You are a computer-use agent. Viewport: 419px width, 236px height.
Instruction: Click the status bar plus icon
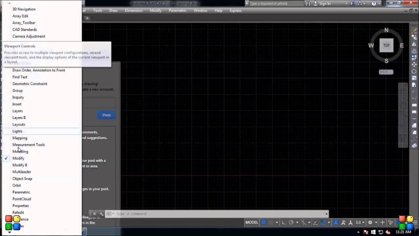382,222
